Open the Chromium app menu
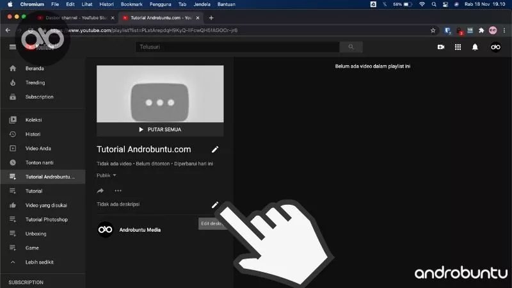This screenshot has width=512, height=288. 32,4
